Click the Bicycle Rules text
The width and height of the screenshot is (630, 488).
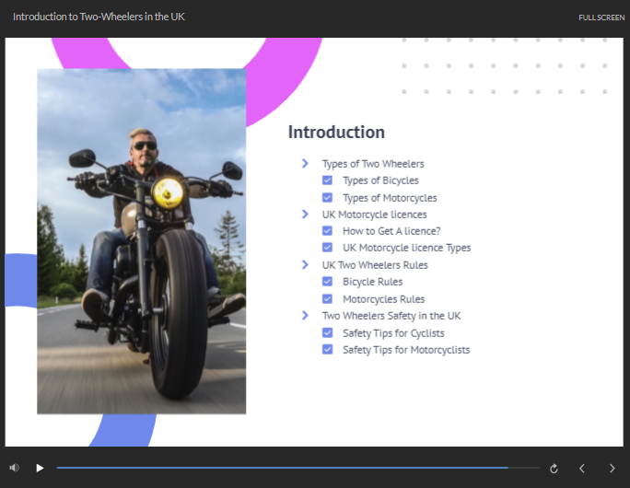coord(372,282)
